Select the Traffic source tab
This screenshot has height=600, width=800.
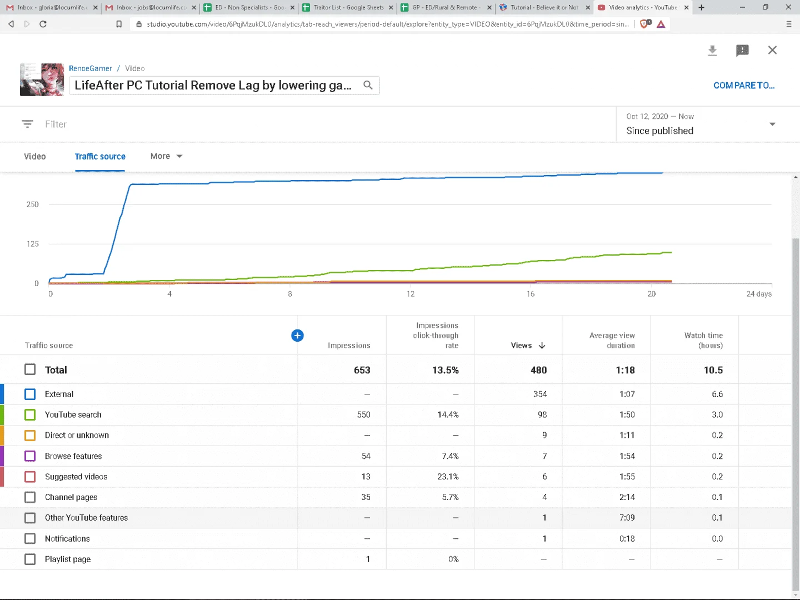coord(100,157)
